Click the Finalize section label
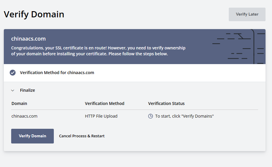 27,90
